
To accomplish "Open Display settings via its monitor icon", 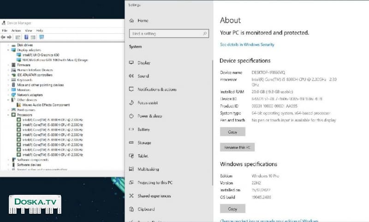I will coord(131,63).
